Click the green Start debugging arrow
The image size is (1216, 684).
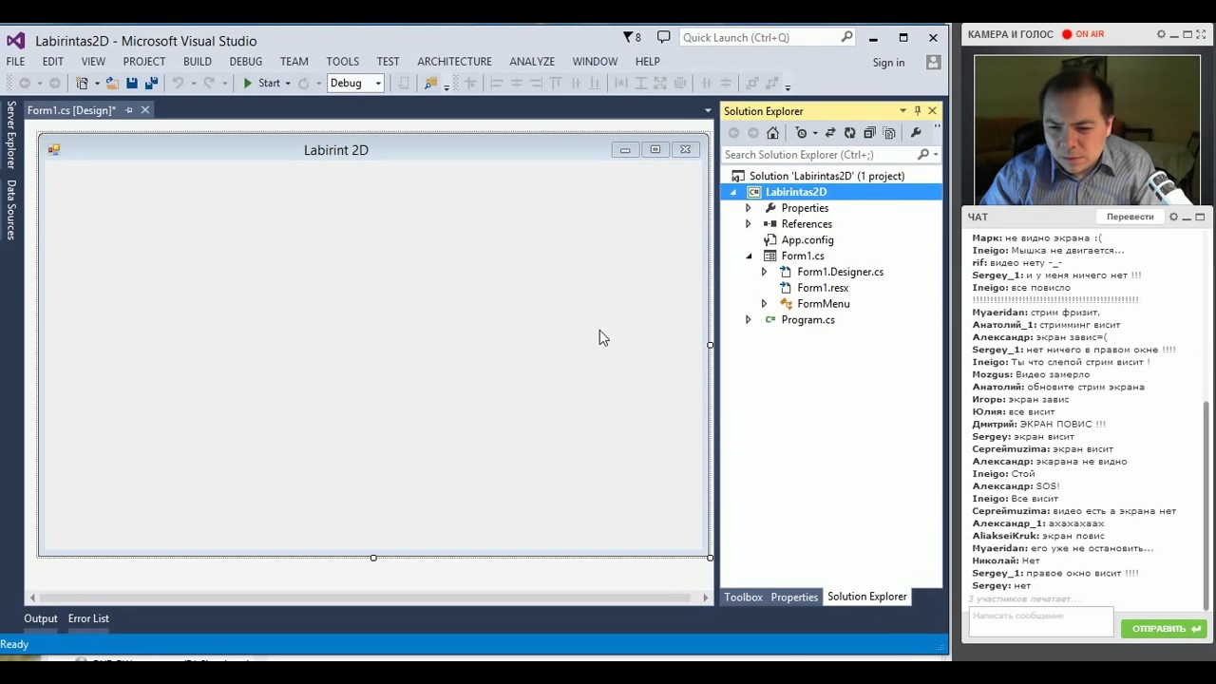tap(247, 84)
